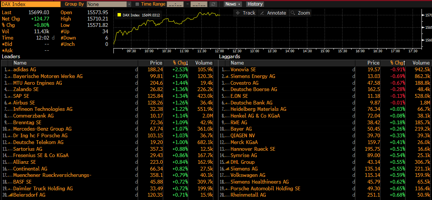Screen dimensions: 432x200
Task: Select Volkswagen AG in Laggards
Action: pyautogui.click(x=248, y=175)
